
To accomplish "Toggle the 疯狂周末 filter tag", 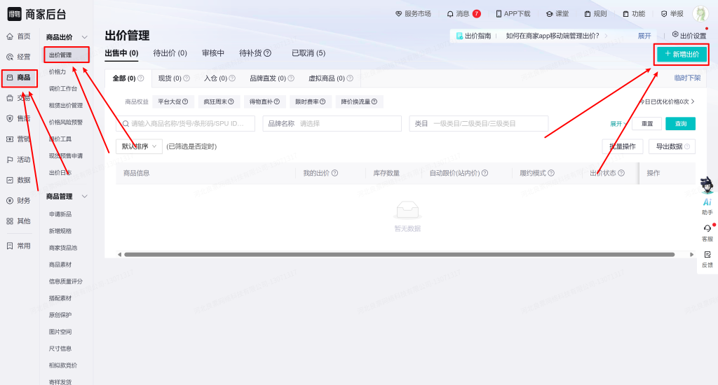I will [x=219, y=101].
